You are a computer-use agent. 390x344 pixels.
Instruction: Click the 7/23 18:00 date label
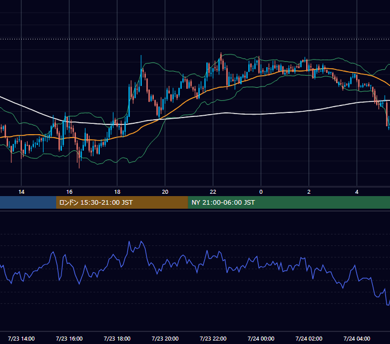[x=117, y=338]
